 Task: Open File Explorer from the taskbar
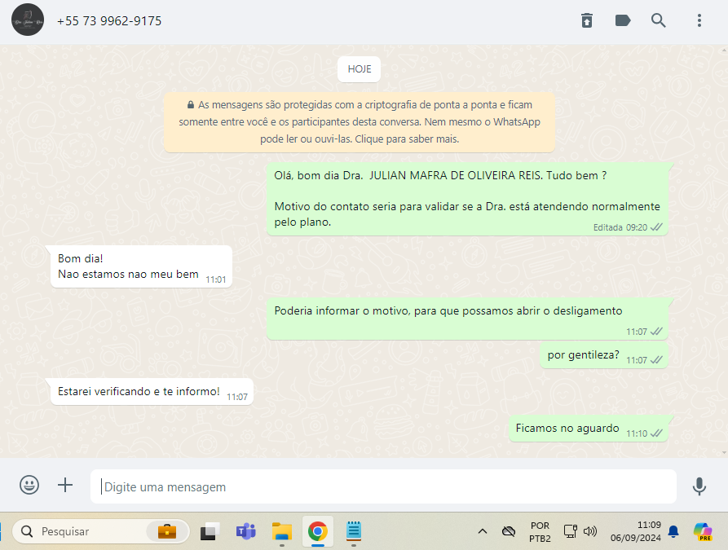[x=281, y=532]
